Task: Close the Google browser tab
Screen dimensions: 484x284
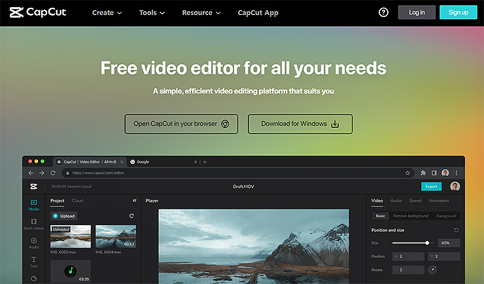Action: click(x=196, y=162)
